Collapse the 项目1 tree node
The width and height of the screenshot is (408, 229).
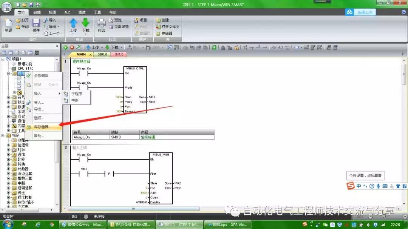pyautogui.click(x=3, y=59)
